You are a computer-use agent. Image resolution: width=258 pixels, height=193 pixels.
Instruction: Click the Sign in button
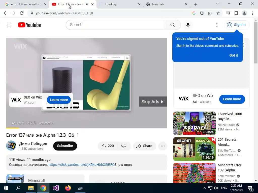tap(237, 25)
